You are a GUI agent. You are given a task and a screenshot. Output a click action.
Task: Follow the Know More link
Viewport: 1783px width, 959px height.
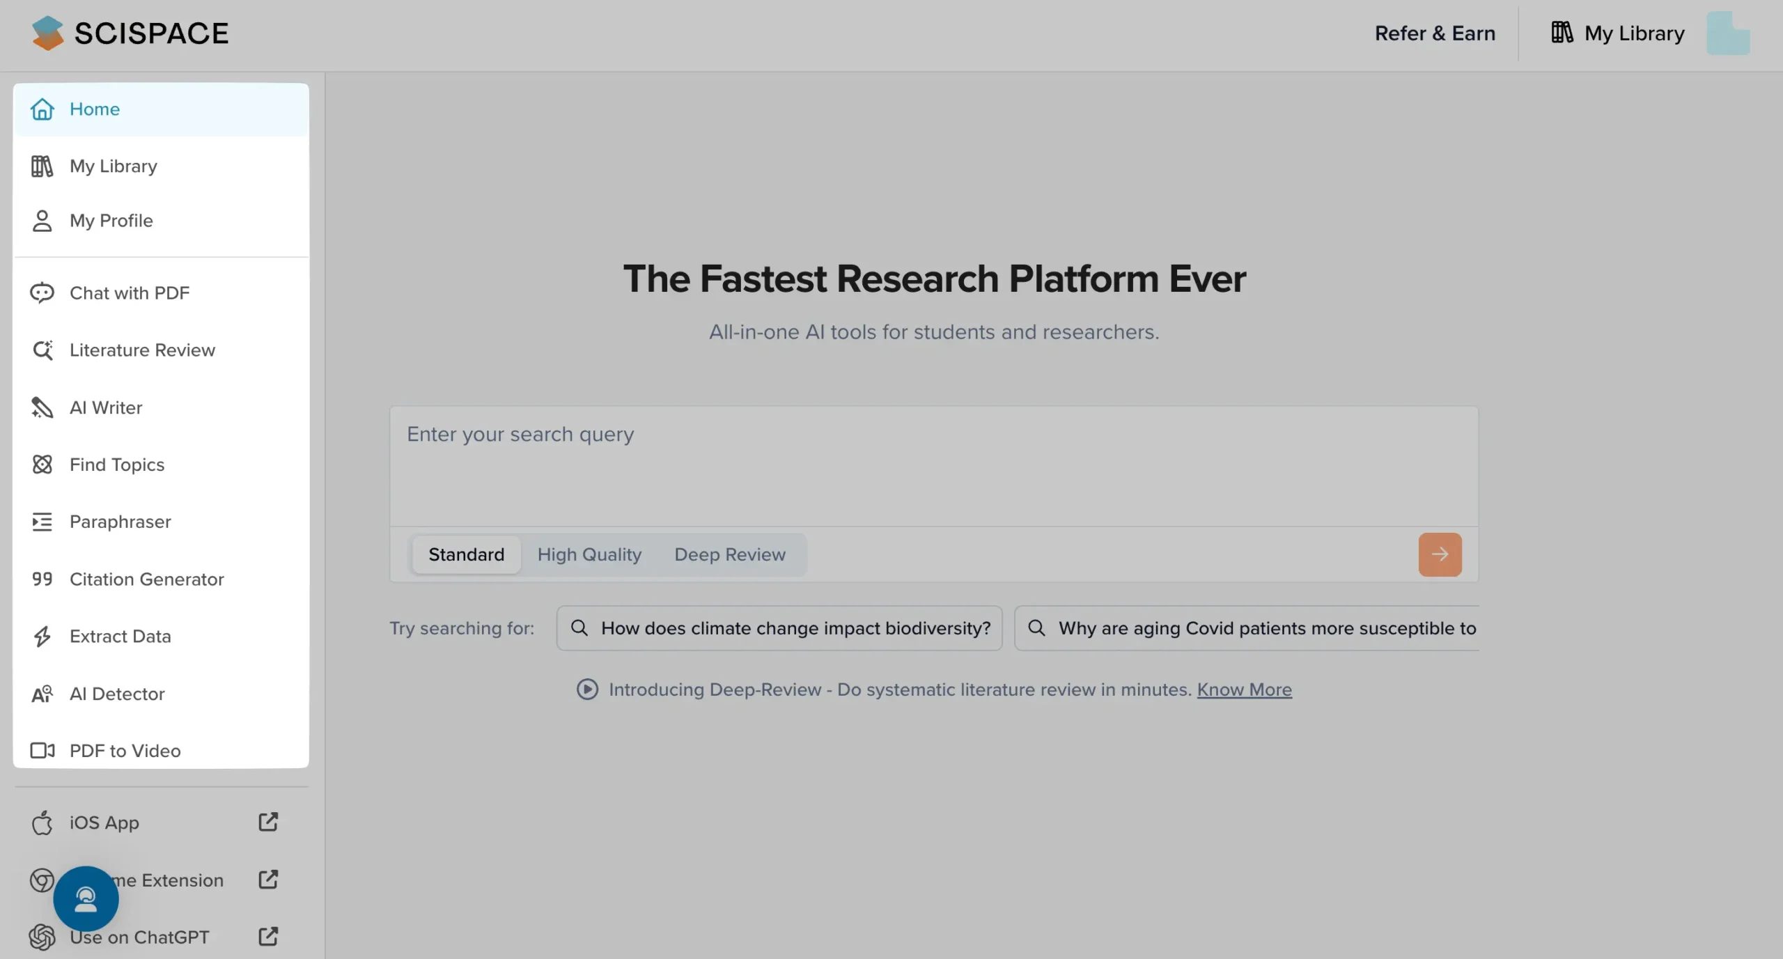click(1244, 689)
